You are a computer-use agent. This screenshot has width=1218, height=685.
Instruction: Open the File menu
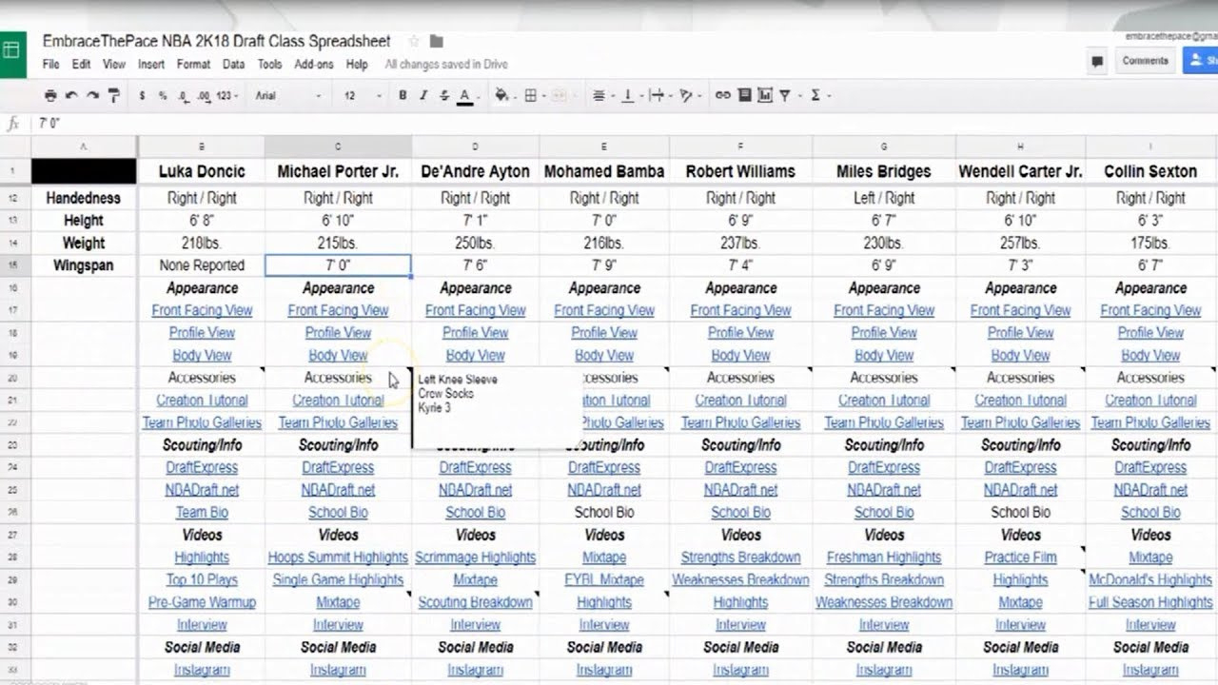[x=50, y=65]
